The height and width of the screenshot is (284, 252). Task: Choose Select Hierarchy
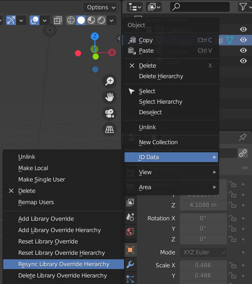coord(171,102)
